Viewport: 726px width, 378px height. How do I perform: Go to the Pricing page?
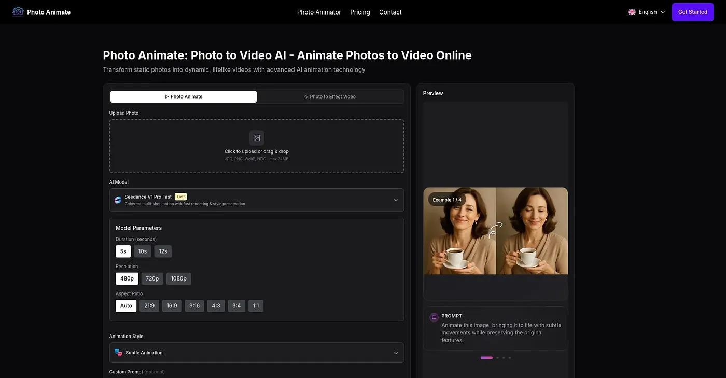point(360,12)
